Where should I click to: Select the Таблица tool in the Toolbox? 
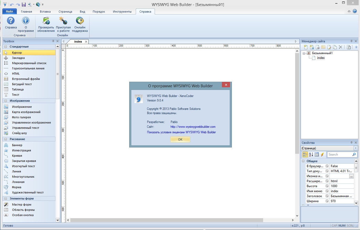click(x=29, y=89)
